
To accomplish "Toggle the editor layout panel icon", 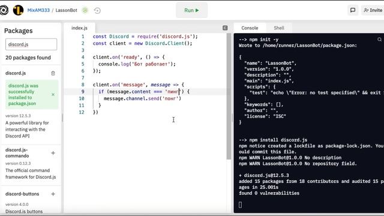I will 225,28.
